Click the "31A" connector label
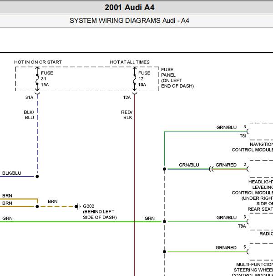273x276 pixels. [x=29, y=98]
